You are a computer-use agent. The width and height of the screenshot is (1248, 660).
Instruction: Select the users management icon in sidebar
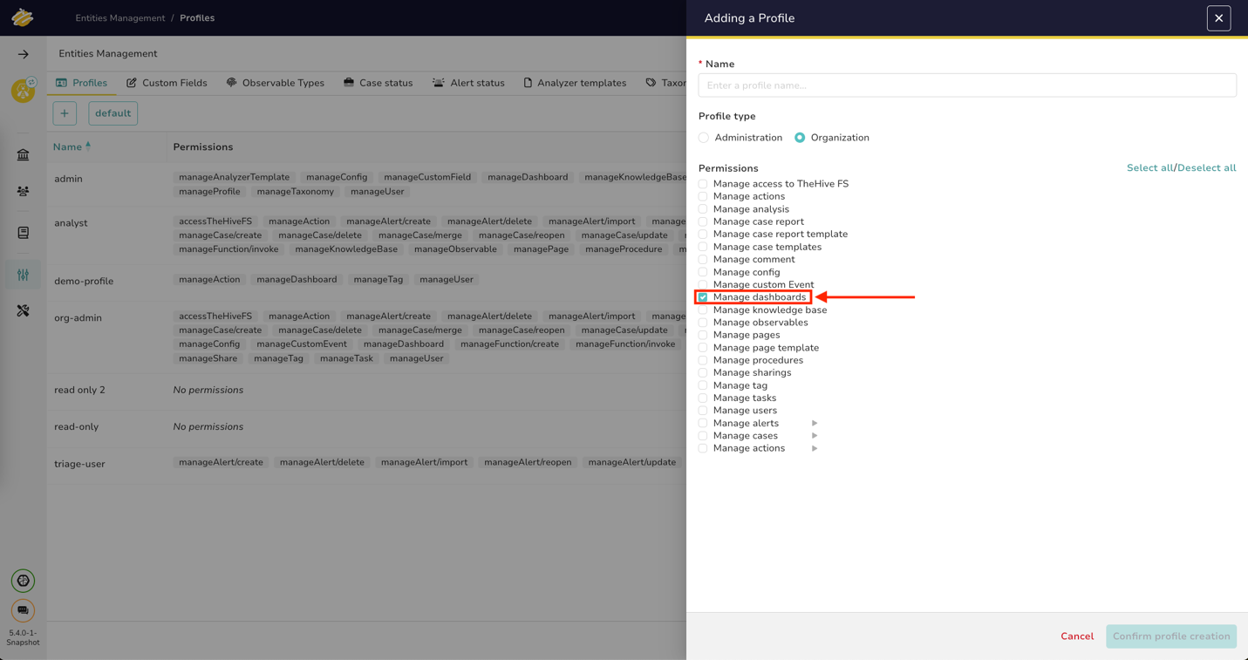coord(23,191)
